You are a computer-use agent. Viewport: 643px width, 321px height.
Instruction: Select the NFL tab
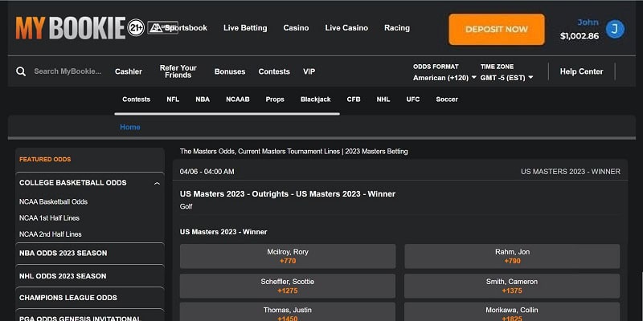[173, 100]
